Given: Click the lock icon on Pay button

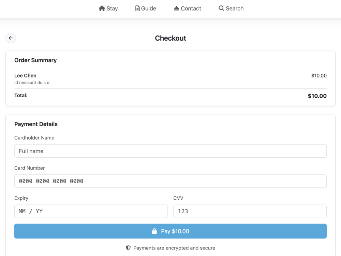Looking at the screenshot, I should pyautogui.click(x=154, y=231).
